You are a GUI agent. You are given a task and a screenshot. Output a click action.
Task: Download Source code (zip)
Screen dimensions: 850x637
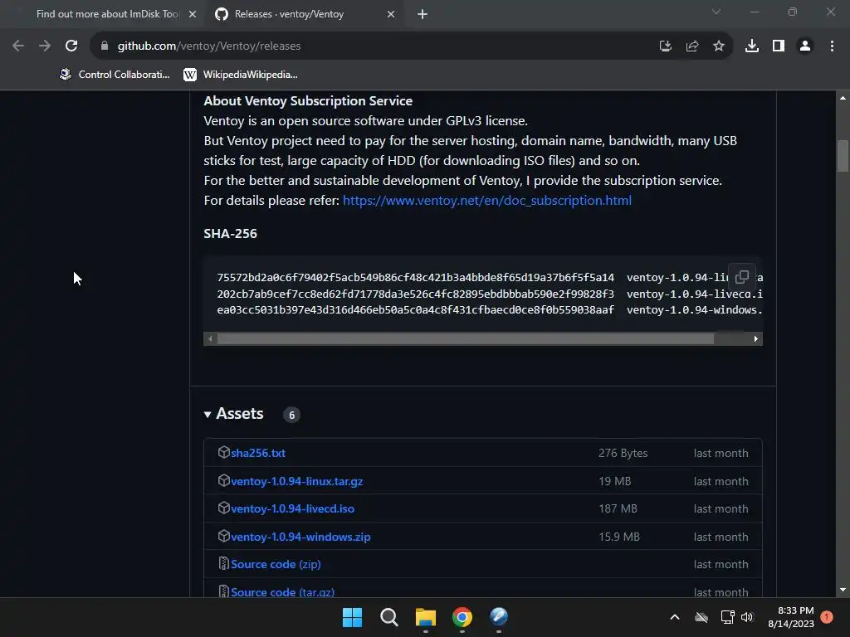tap(276, 564)
